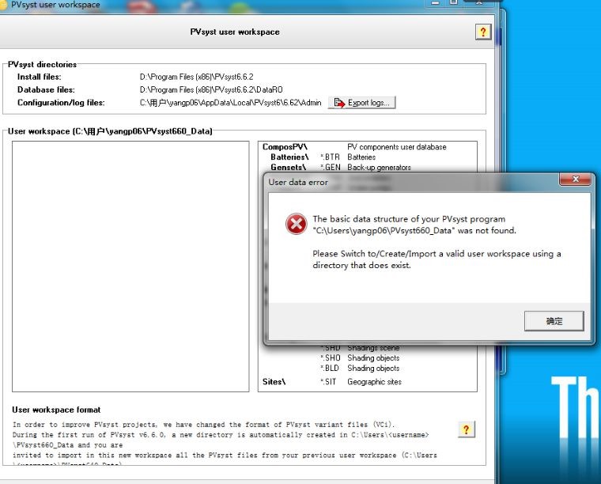Select the Sites\ *.SIT Geographic sites row
Viewport: 601px width, 484px height.
[x=332, y=382]
